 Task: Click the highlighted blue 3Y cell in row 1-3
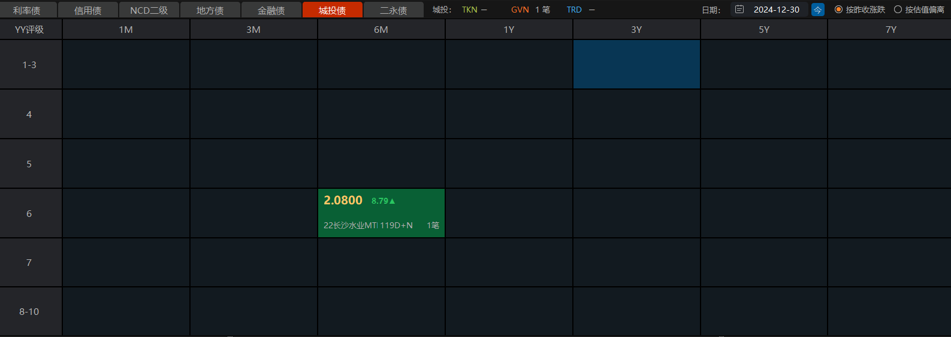point(636,65)
